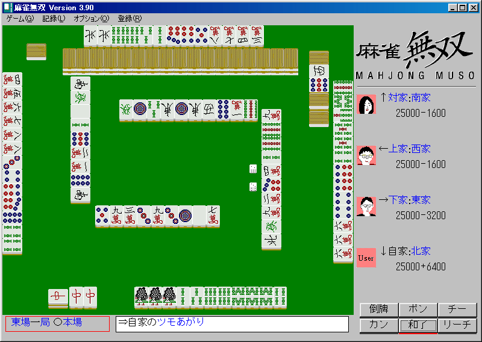Screen dimensions: 482x342
Task: Click the 上家 opponent avatar on red background
Action: (x=366, y=155)
